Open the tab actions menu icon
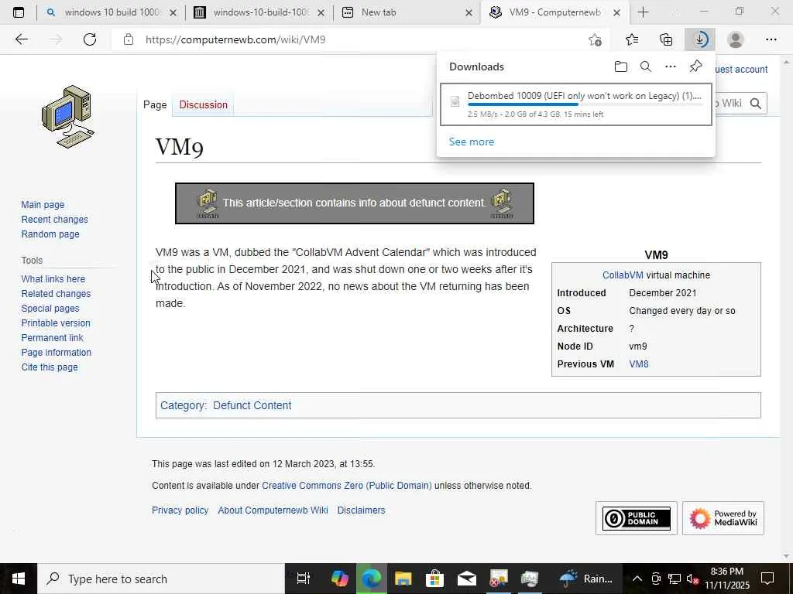This screenshot has width=793, height=594. click(x=19, y=12)
